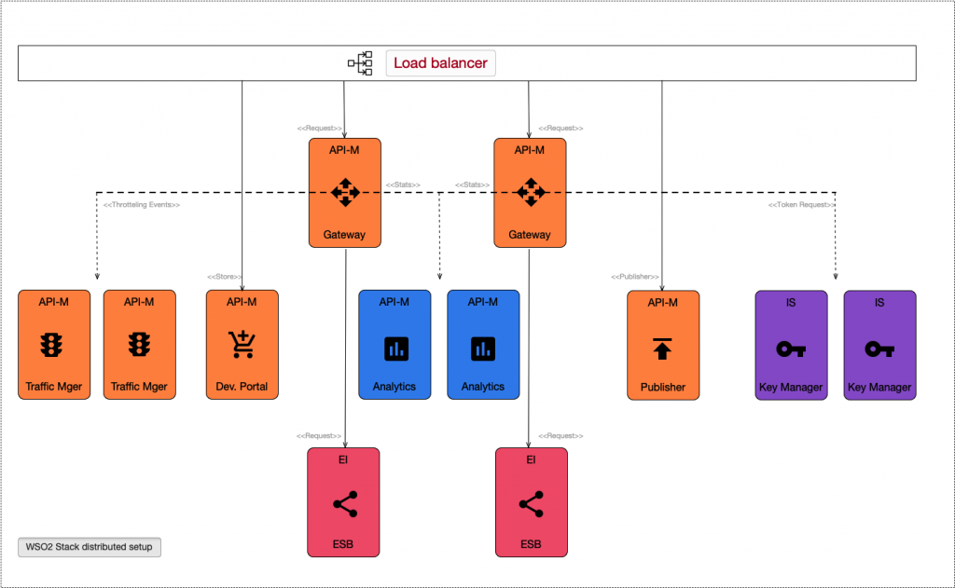This screenshot has width=955, height=588.
Task: Select the Throttling Events connector label
Action: click(x=142, y=204)
